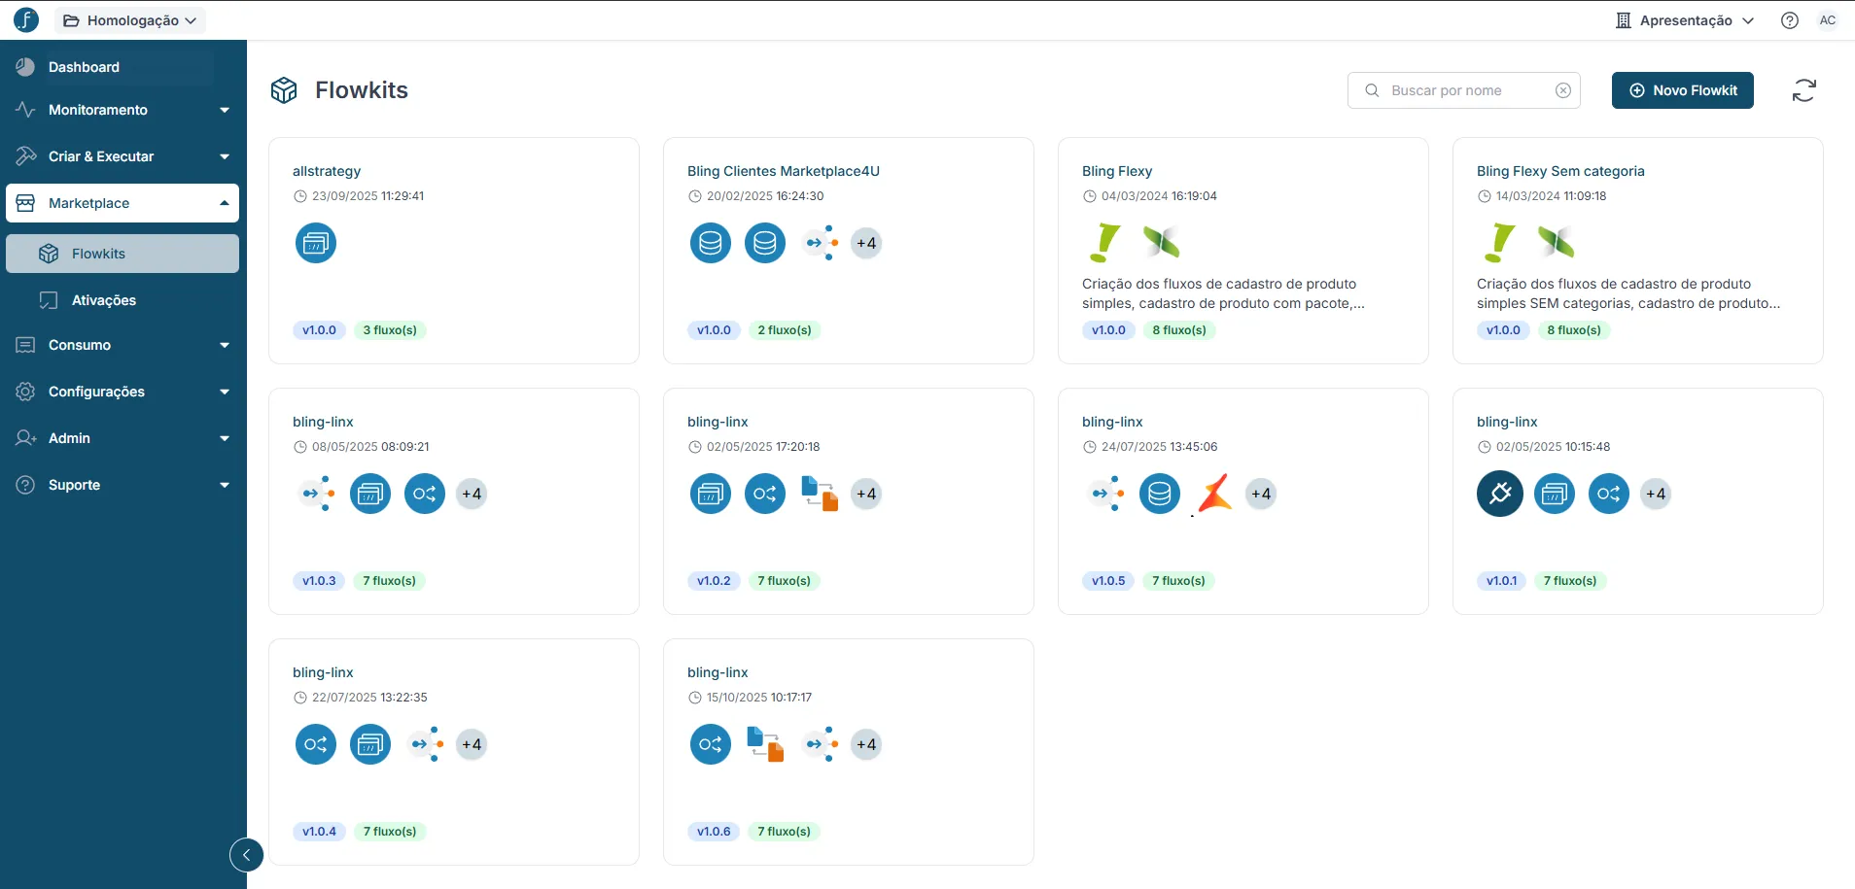Expand the Suporte sidebar section
Image resolution: width=1855 pixels, height=889 pixels.
tap(122, 485)
